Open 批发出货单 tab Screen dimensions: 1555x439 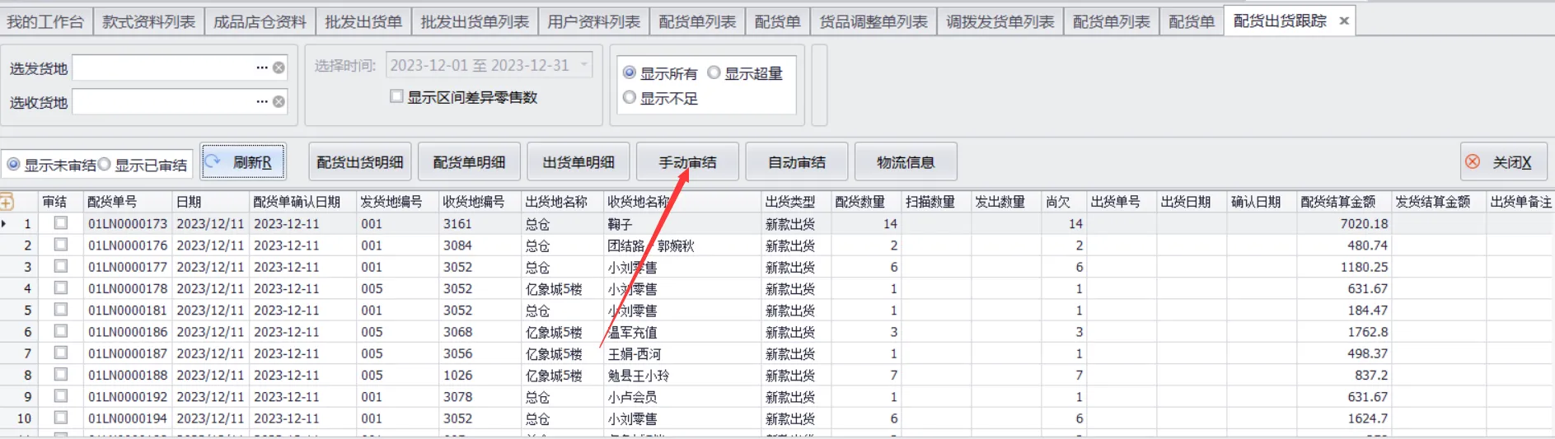pyautogui.click(x=363, y=21)
